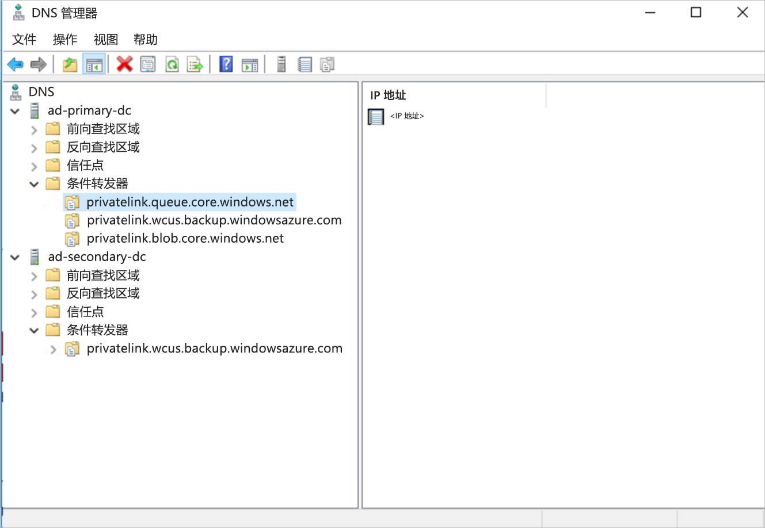765x528 pixels.
Task: Click the red X Delete toolbar icon
Action: tap(124, 64)
